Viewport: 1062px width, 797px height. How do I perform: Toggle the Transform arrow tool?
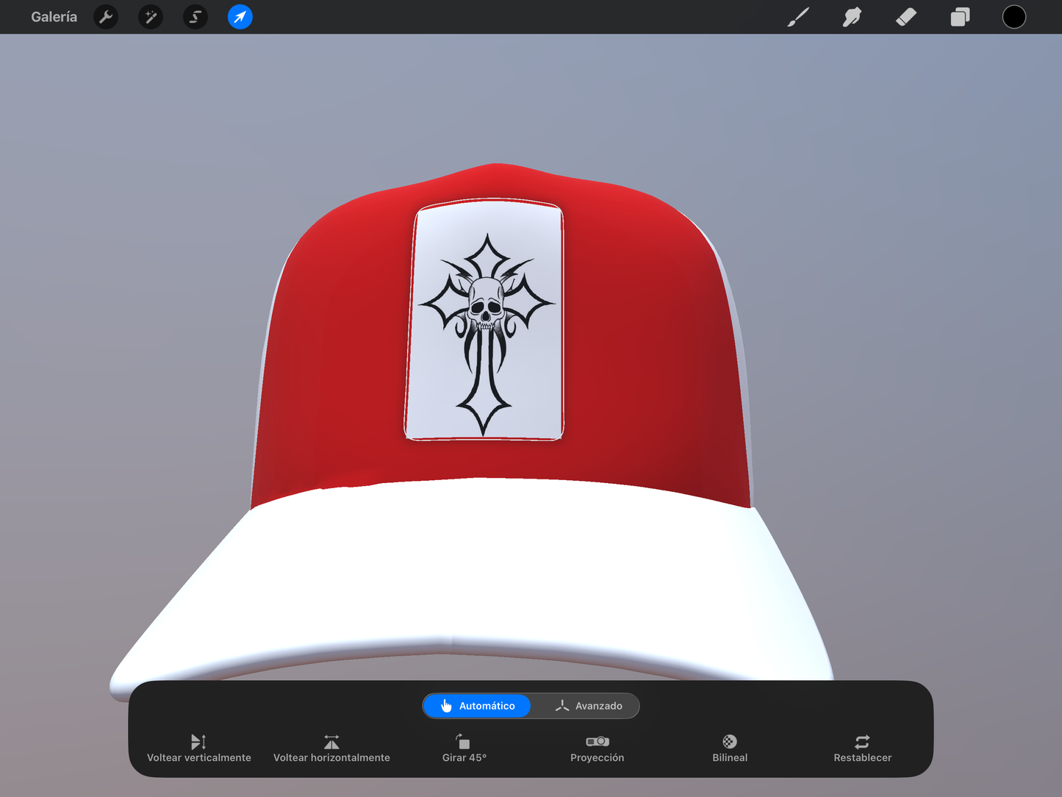coord(240,17)
